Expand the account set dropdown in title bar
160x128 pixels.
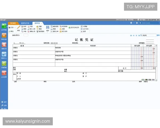tap(136, 20)
